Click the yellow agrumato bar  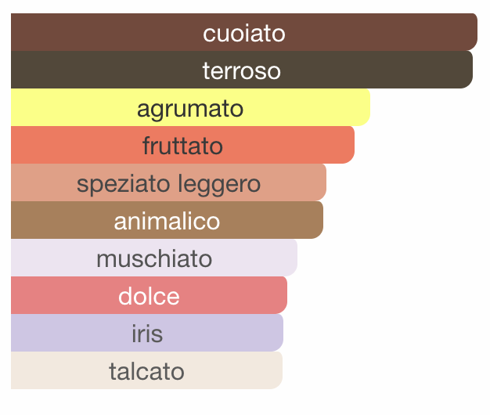pos(191,107)
